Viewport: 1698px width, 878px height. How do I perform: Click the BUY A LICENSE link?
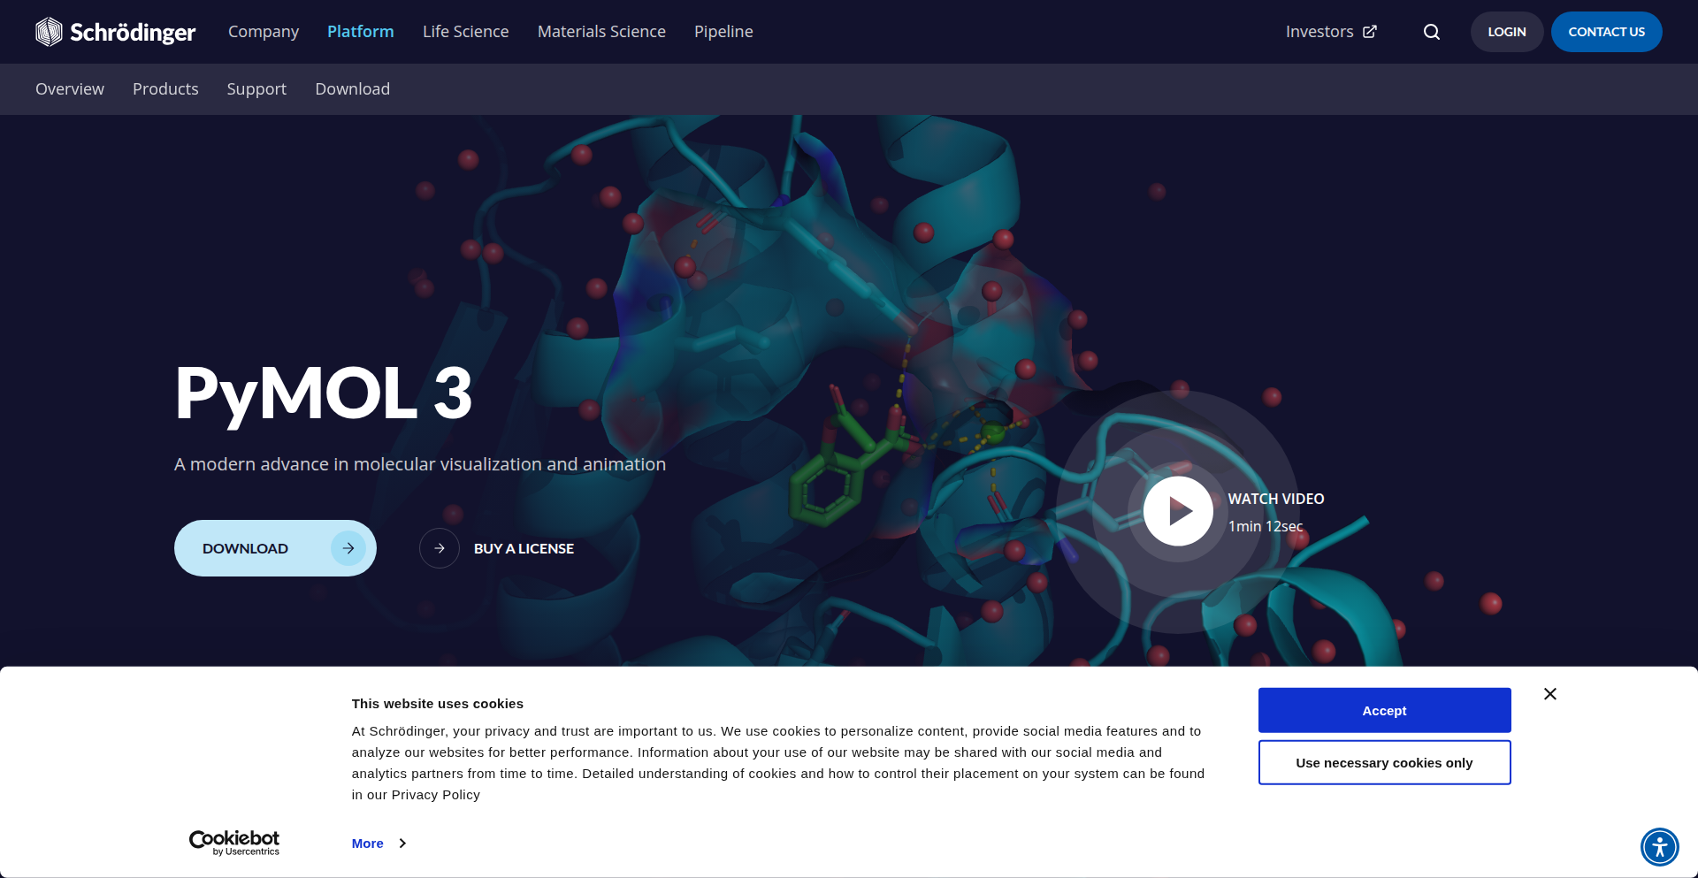524,549
